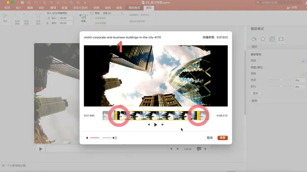
Task: Open the 轉場 ribbon tab
Action: click(x=53, y=8)
